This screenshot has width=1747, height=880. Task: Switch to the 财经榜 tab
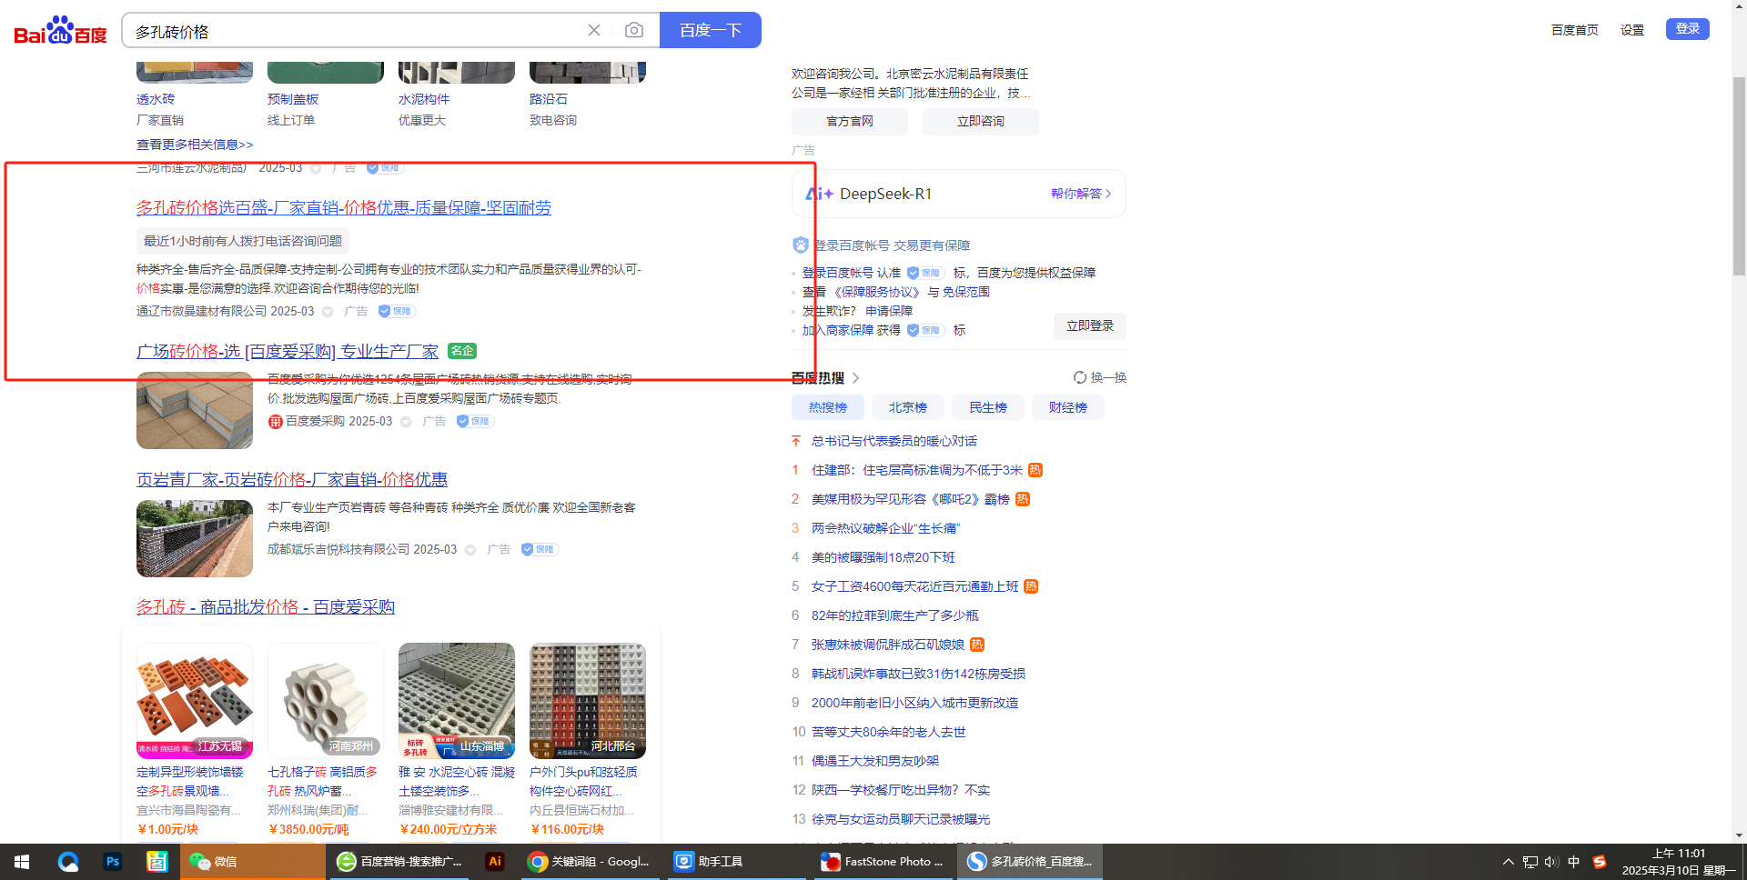[1067, 407]
